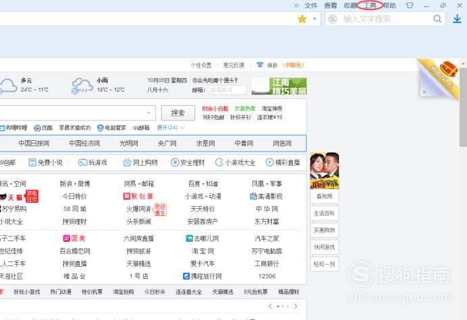Click the 安全理财 coin icon
Screen dimensions: 467x320
(175, 162)
